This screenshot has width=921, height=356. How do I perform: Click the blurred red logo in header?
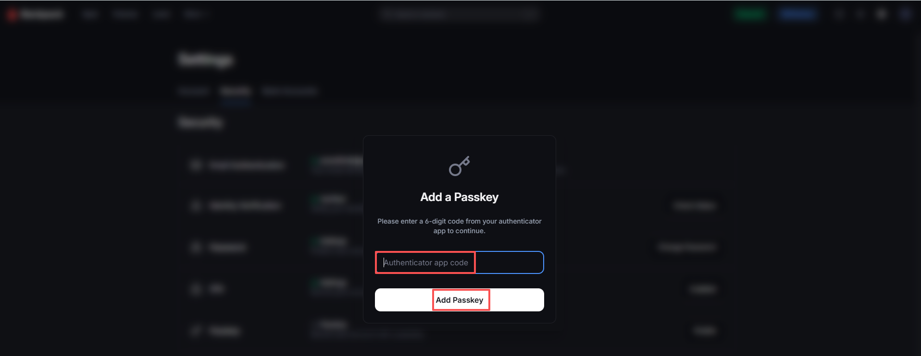pos(12,14)
